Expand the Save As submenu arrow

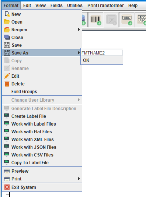point(79,53)
